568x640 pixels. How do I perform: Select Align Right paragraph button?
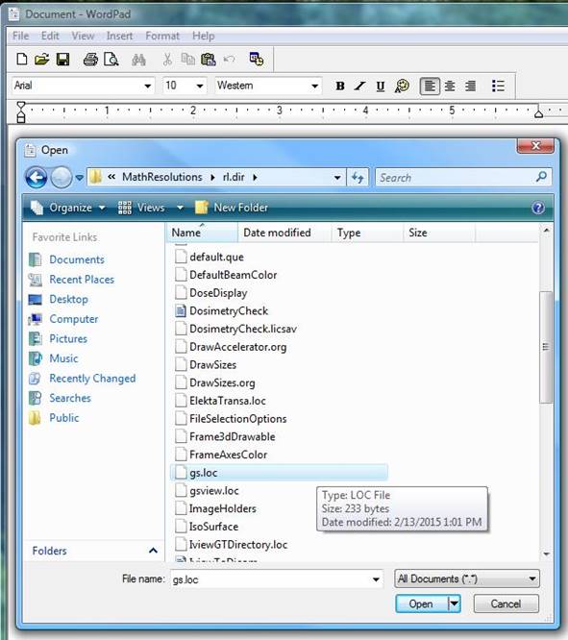click(x=470, y=86)
